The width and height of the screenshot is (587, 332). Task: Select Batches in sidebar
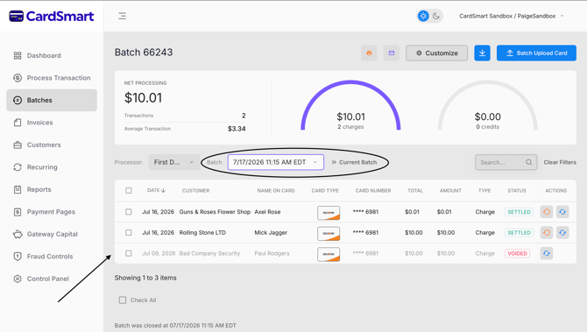tap(52, 100)
